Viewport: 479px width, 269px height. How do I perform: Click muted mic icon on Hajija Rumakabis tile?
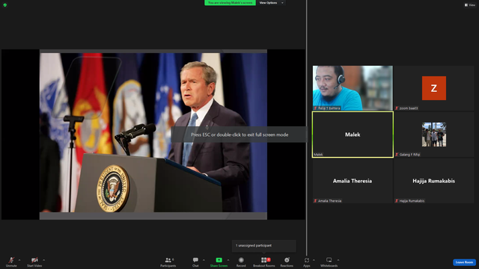tap(397, 201)
